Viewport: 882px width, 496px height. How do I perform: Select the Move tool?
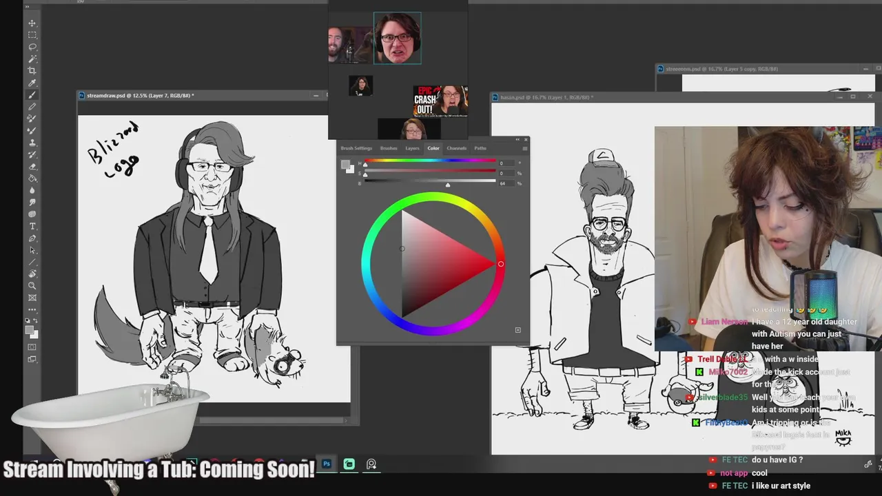32,23
